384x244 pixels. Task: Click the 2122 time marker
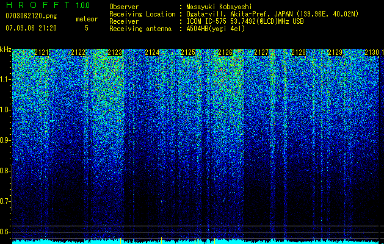click(x=78, y=52)
